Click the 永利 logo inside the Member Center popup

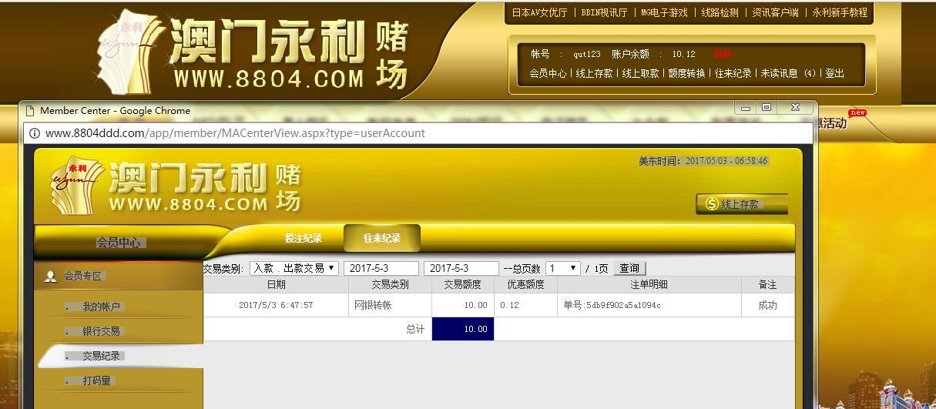[176, 187]
